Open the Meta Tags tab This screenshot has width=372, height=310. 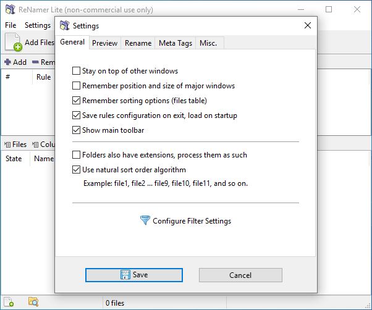pyautogui.click(x=175, y=43)
